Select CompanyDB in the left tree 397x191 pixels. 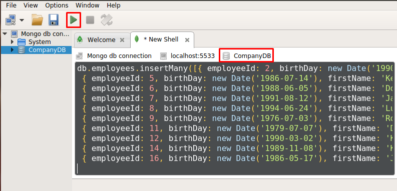point(47,50)
